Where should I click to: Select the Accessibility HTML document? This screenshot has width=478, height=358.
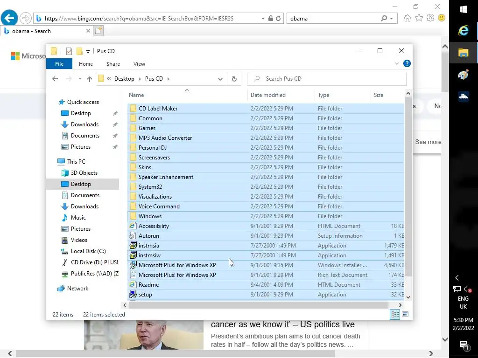(x=154, y=226)
